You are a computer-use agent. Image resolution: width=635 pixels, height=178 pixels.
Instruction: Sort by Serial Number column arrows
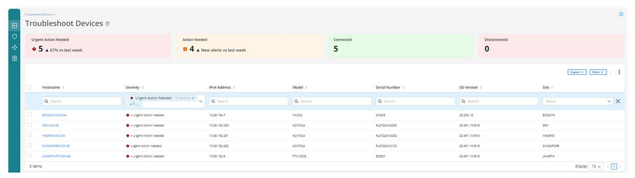coord(403,88)
